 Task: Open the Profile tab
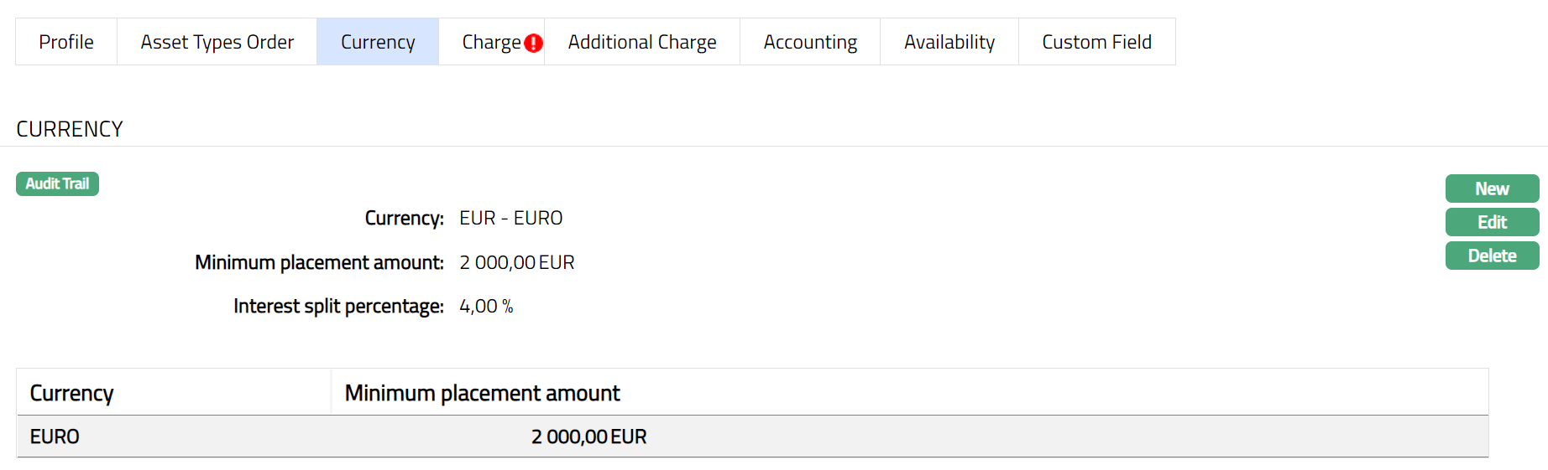[x=66, y=42]
